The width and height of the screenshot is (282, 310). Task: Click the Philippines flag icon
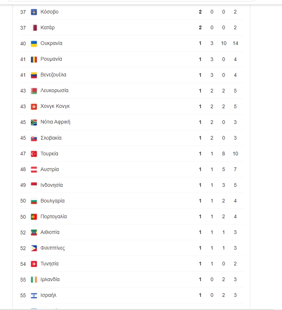34,248
